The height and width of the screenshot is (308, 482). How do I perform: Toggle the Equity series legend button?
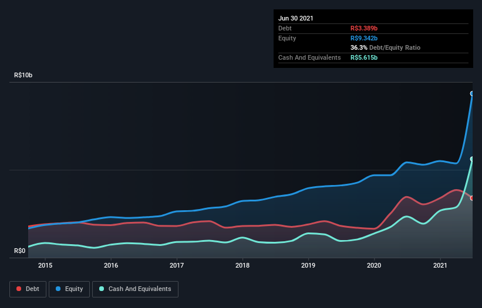coord(69,289)
